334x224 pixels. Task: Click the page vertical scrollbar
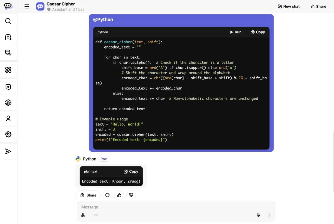coord(333,161)
